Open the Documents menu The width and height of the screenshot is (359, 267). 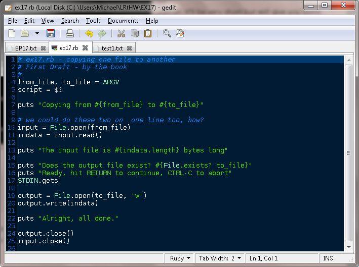[x=123, y=21]
